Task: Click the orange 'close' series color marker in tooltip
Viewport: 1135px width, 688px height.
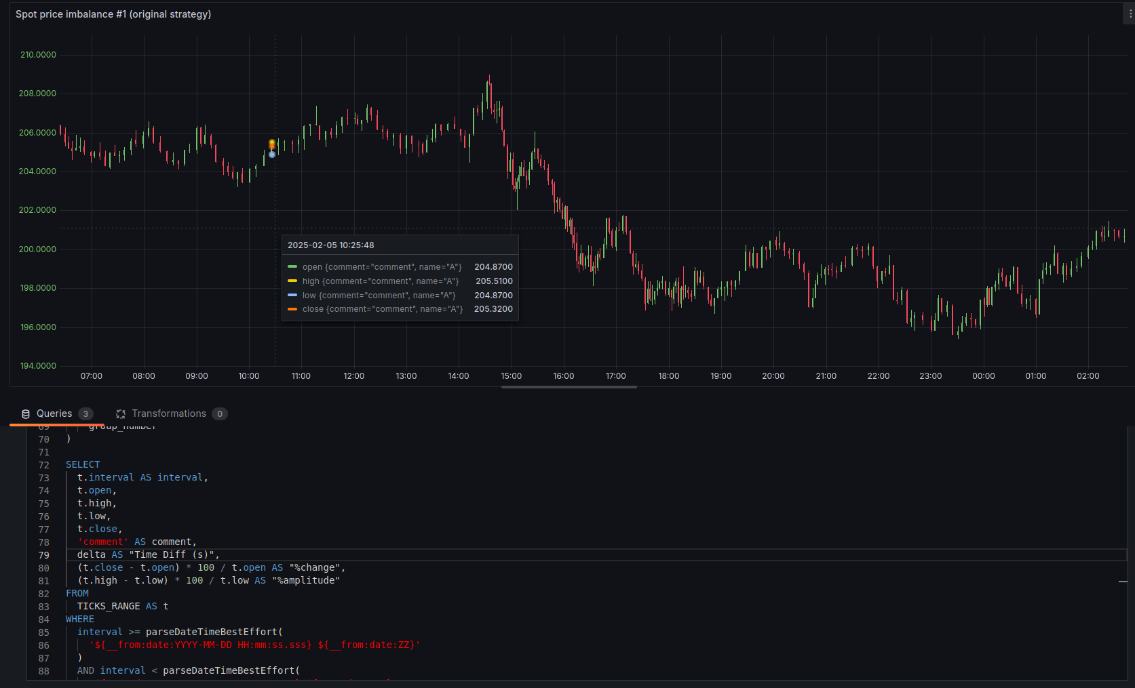Action: point(292,309)
